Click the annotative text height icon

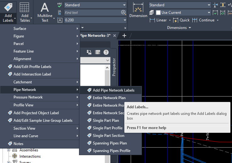(x=60, y=20)
